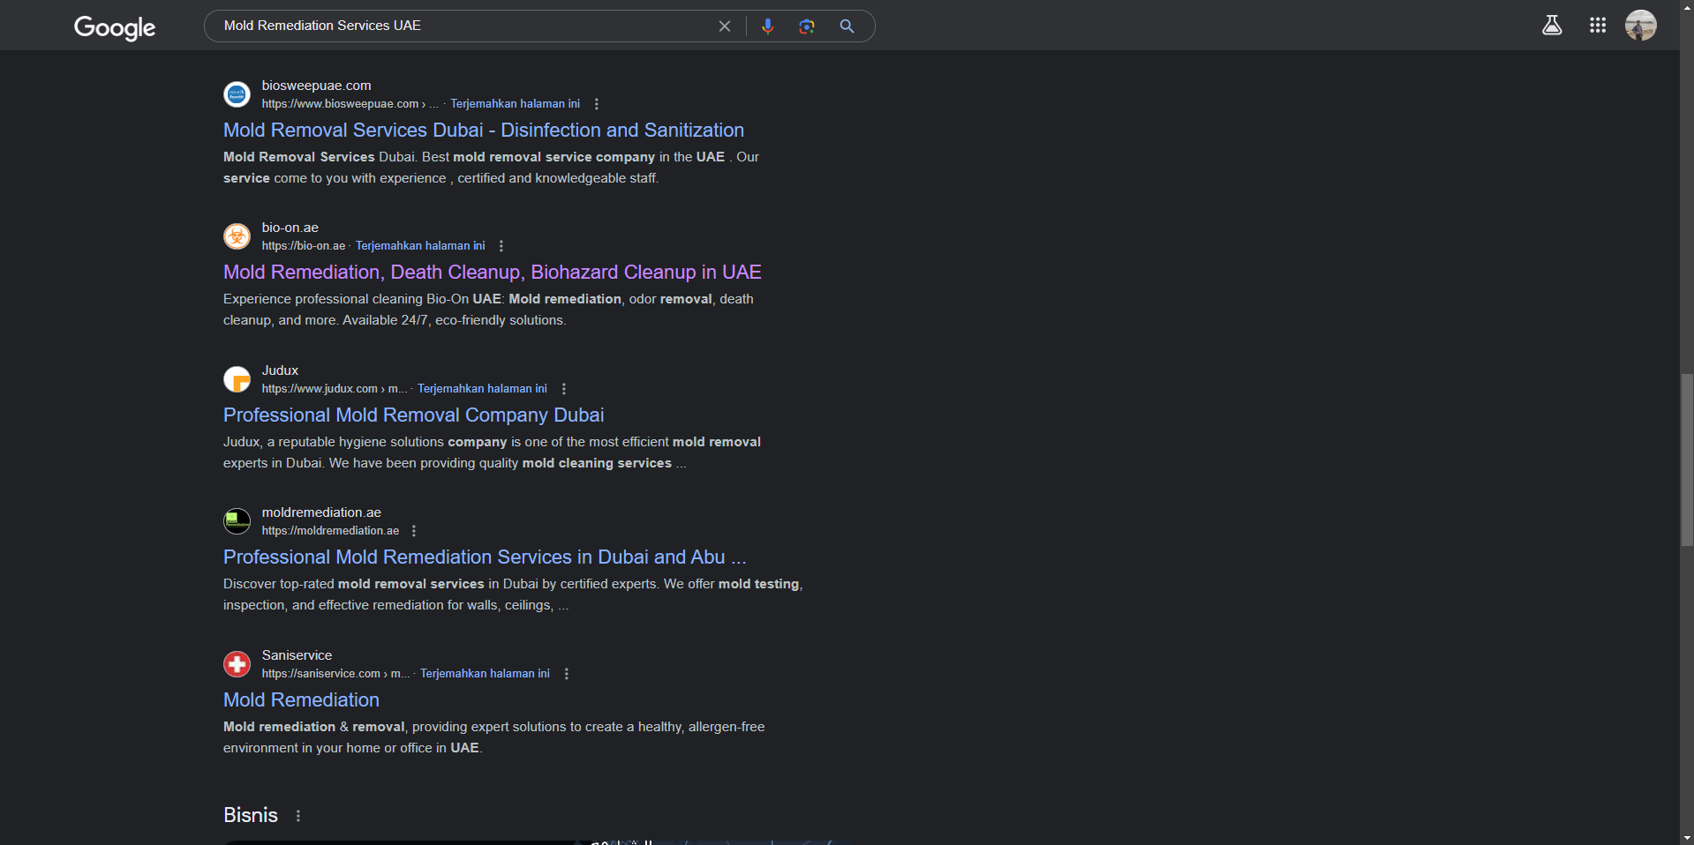
Task: Click the Saniservice red cross favicon
Action: (237, 664)
